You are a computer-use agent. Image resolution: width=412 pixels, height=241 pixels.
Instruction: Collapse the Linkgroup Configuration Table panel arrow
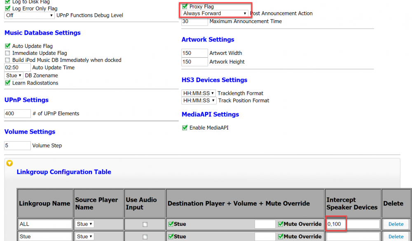click(9, 163)
